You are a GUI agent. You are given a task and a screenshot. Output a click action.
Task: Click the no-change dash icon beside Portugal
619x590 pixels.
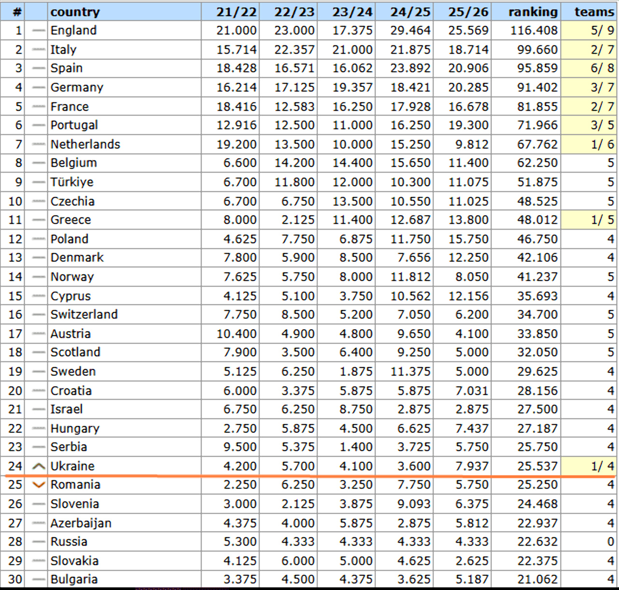[x=38, y=125]
